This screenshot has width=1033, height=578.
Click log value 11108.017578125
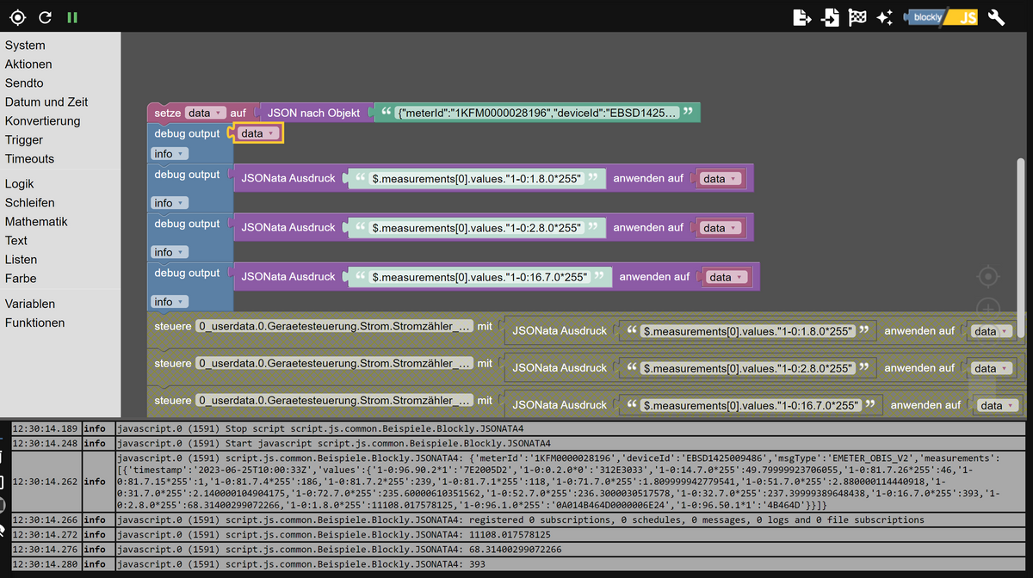508,535
